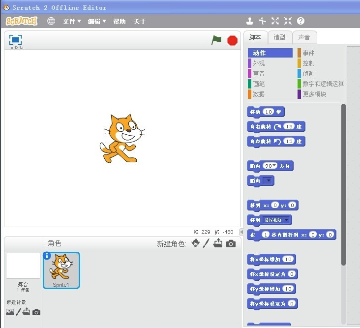Viewport: 360px width, 328px height.
Task: Switch to the 声音 tab
Action: pyautogui.click(x=304, y=37)
